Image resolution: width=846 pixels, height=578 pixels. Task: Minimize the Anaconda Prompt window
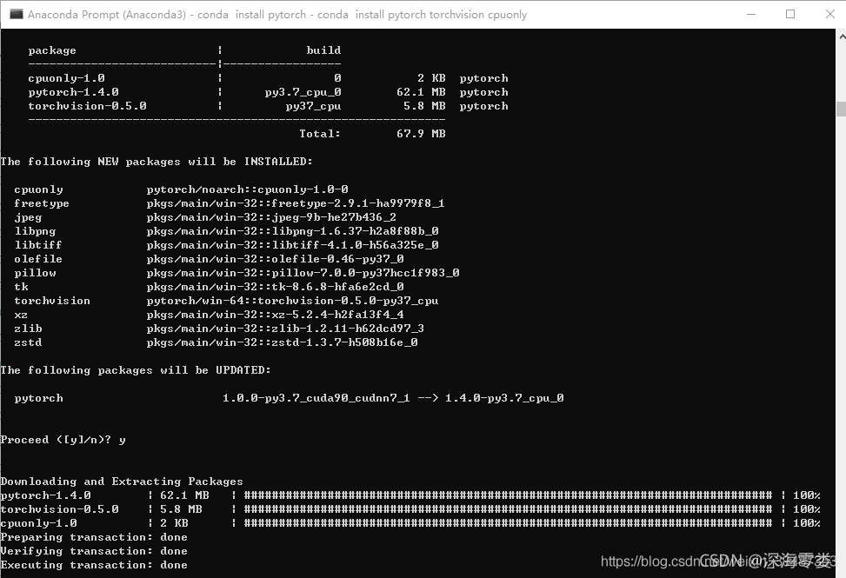tap(751, 14)
